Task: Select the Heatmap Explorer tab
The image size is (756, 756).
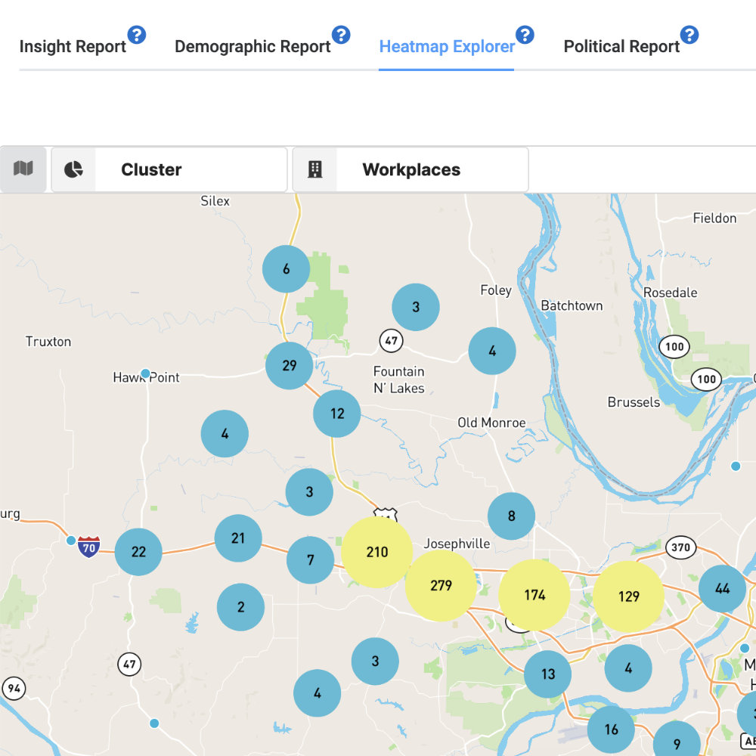Action: click(447, 47)
